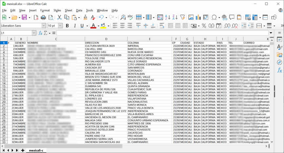
Task: Open the Insert menu
Action: tap(33, 10)
